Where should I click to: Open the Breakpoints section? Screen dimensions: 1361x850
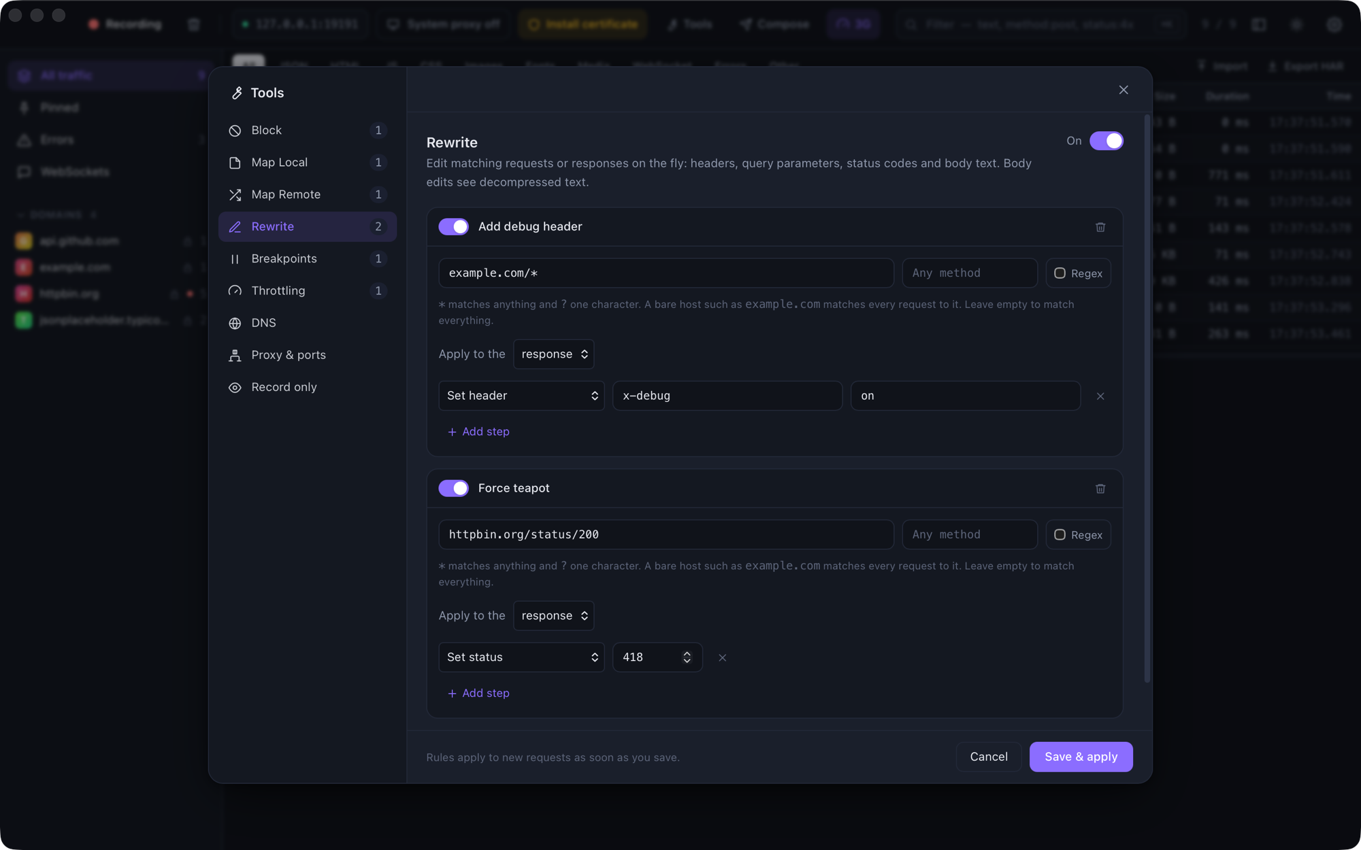click(308, 258)
